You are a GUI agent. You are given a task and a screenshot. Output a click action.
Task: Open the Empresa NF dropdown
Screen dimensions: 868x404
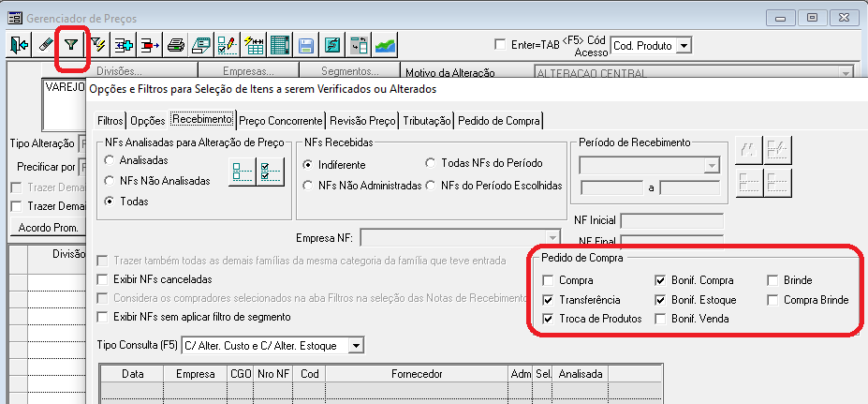pos(552,238)
